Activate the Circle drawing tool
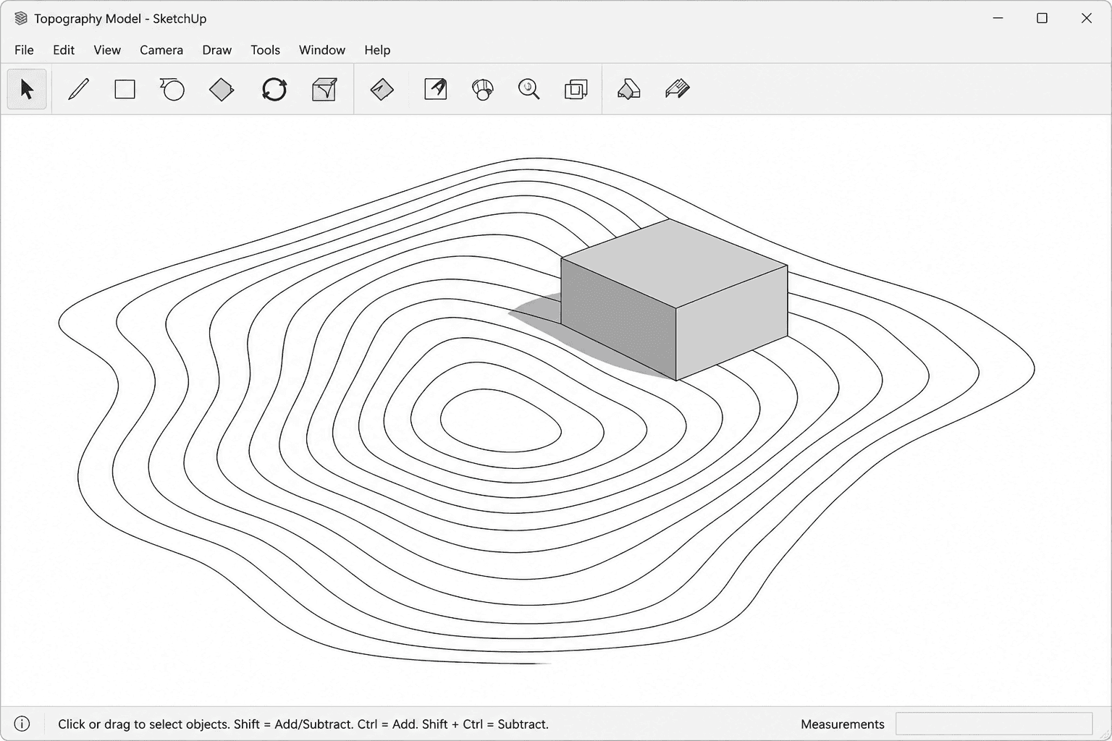The width and height of the screenshot is (1112, 741). [x=172, y=89]
